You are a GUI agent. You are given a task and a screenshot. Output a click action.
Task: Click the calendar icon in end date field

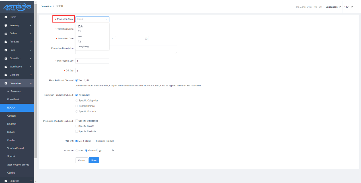point(146,38)
